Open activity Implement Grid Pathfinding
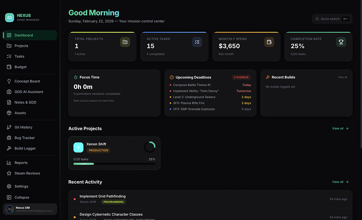This screenshot has width=362, height=220. pos(210,199)
